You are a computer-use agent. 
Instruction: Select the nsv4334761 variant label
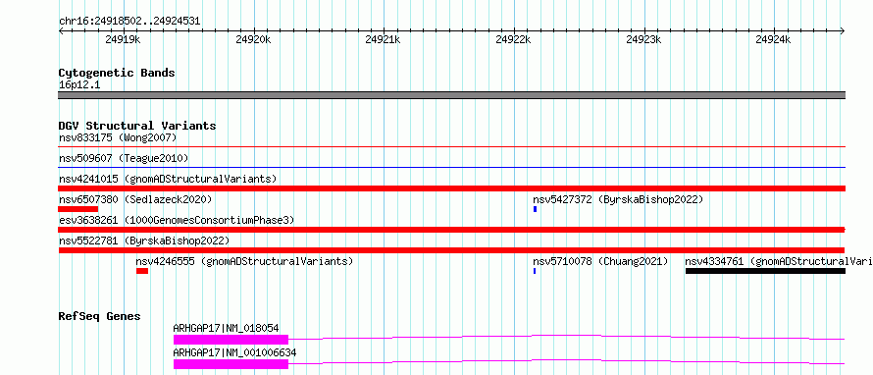(x=779, y=261)
